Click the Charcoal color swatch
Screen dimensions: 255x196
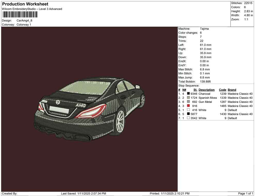[188, 94]
